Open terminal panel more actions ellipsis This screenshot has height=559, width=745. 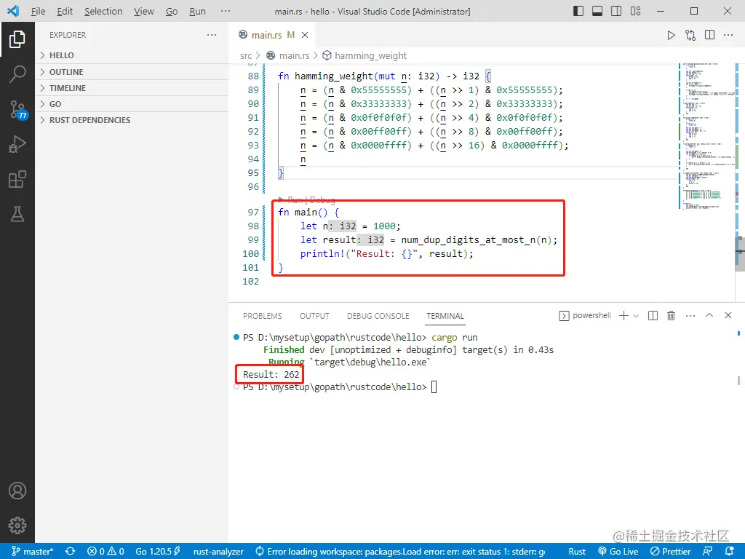tap(690, 316)
